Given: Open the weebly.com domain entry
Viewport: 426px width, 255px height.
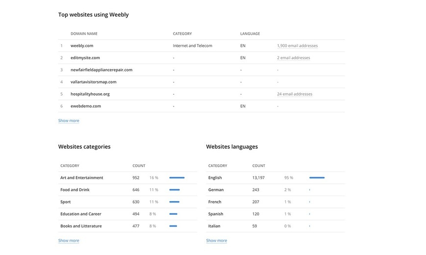Looking at the screenshot, I should click(82, 46).
